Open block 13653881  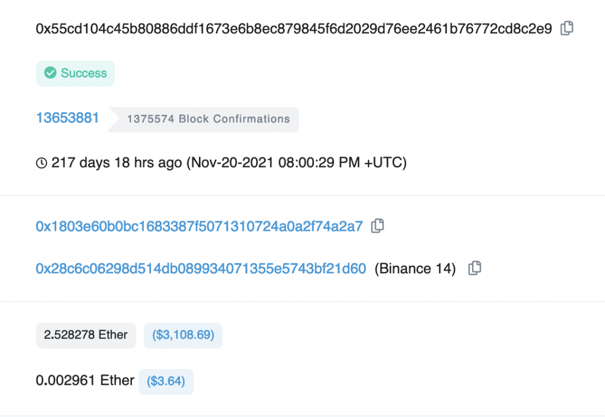(68, 118)
